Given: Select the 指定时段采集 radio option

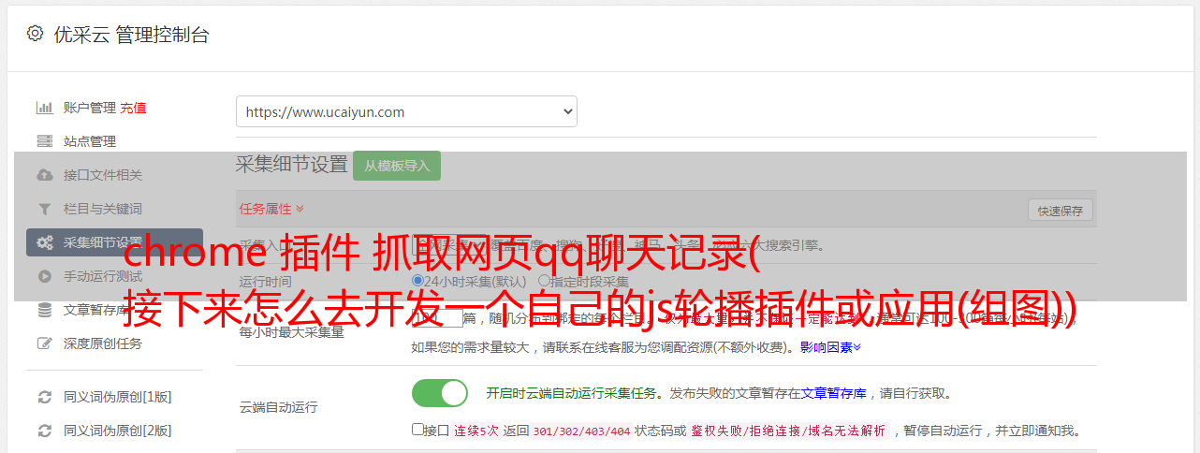Looking at the screenshot, I should coord(544,281).
